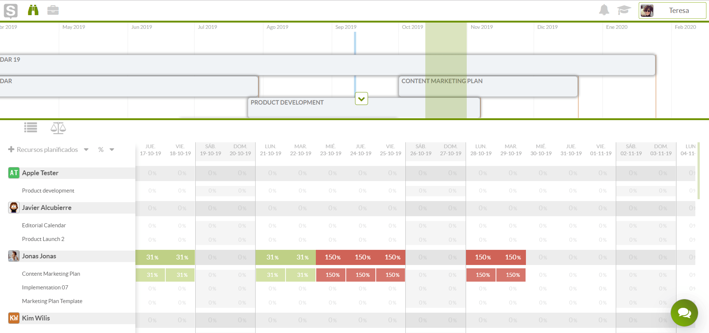Image resolution: width=709 pixels, height=333 pixels.
Task: Open the Implementation 07 row
Action: [x=45, y=288]
